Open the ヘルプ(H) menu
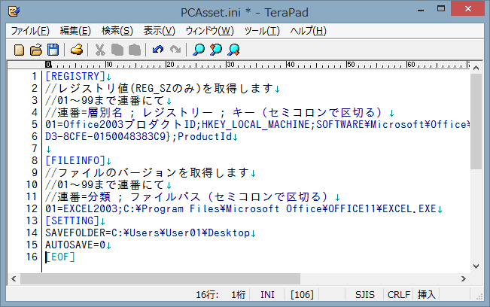The height and width of the screenshot is (307, 490). (308, 31)
